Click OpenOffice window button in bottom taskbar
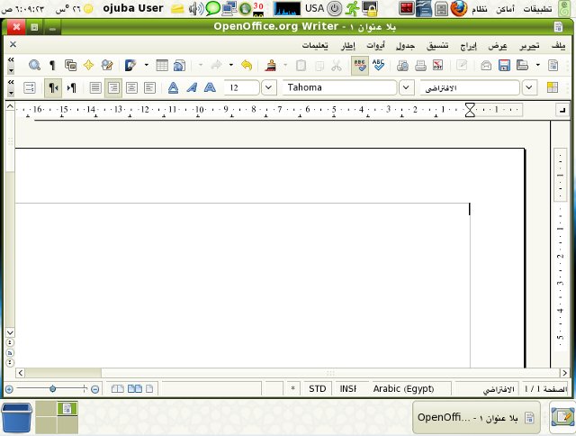This screenshot has height=436, width=576. pyautogui.click(x=476, y=418)
